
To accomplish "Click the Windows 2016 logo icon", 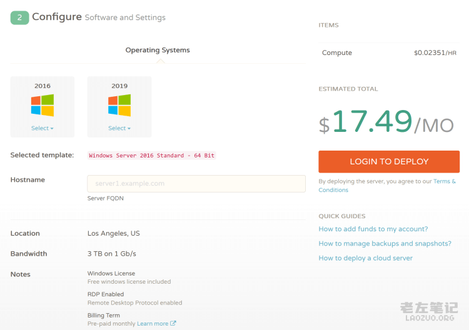I will coord(43,105).
